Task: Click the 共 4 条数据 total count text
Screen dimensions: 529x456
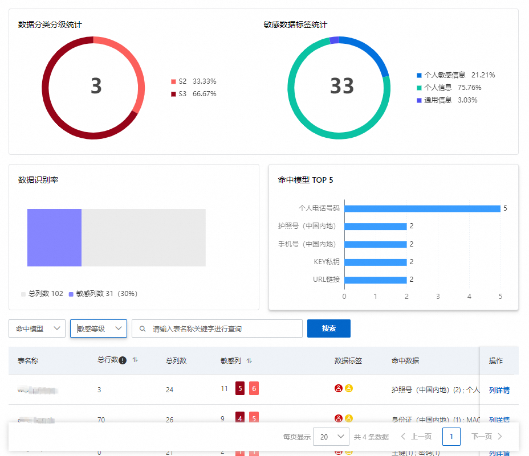Action: [371, 437]
